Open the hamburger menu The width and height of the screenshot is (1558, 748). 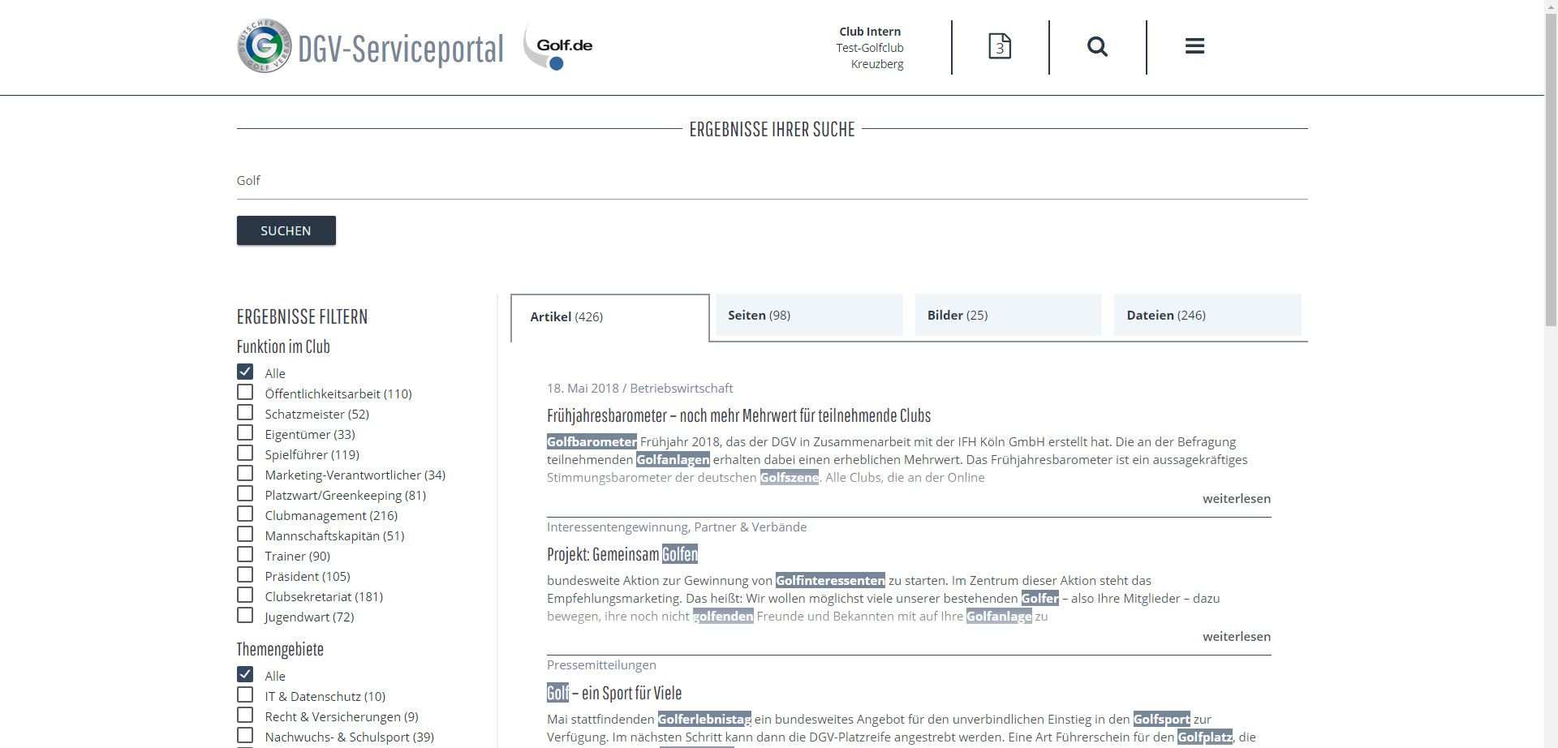click(x=1194, y=46)
